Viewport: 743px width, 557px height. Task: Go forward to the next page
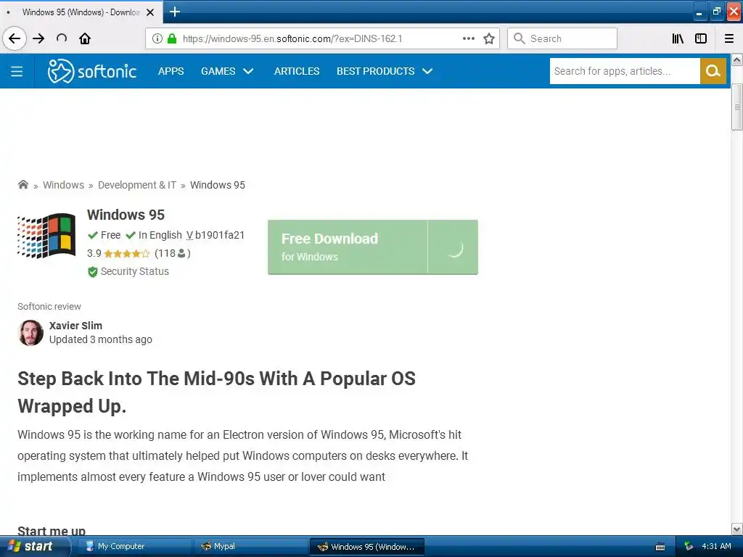tap(38, 38)
